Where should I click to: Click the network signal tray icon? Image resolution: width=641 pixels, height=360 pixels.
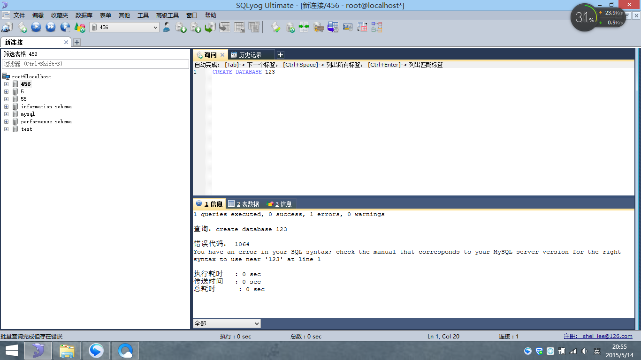pos(573,351)
